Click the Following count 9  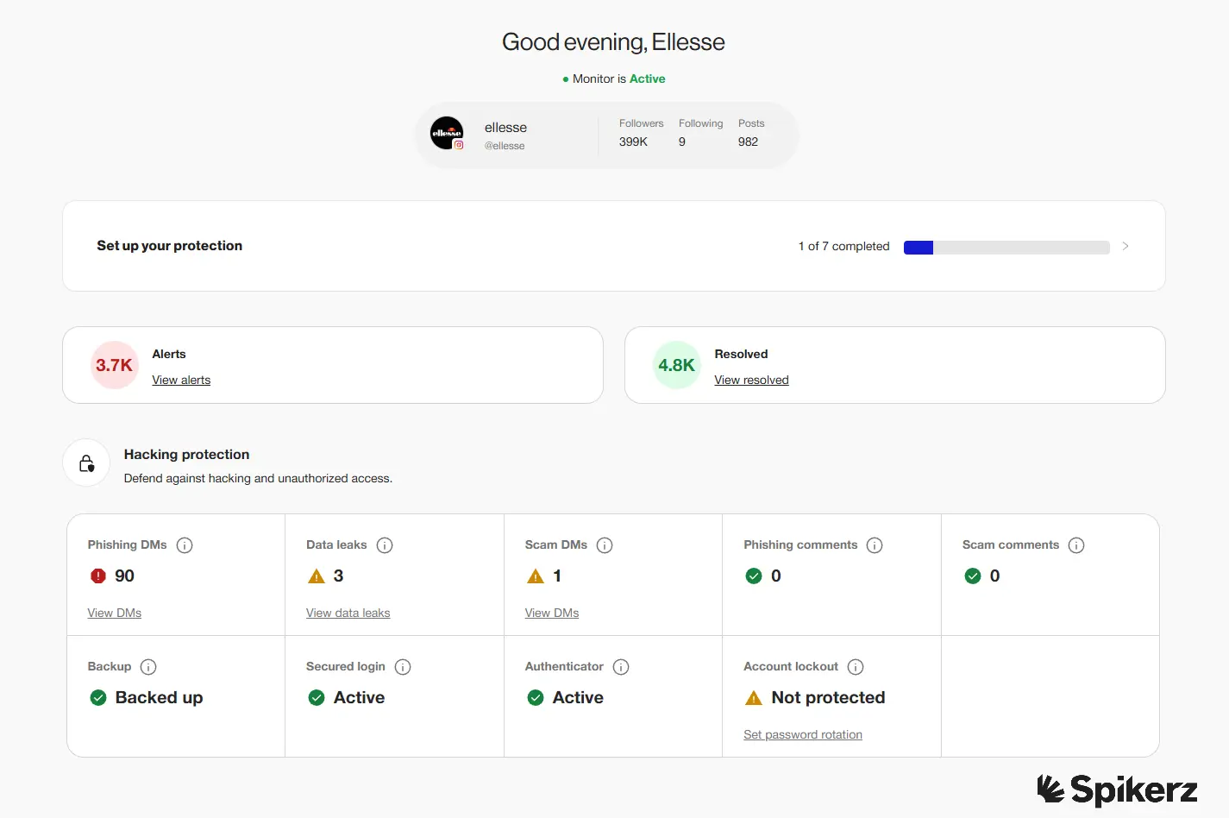(682, 142)
